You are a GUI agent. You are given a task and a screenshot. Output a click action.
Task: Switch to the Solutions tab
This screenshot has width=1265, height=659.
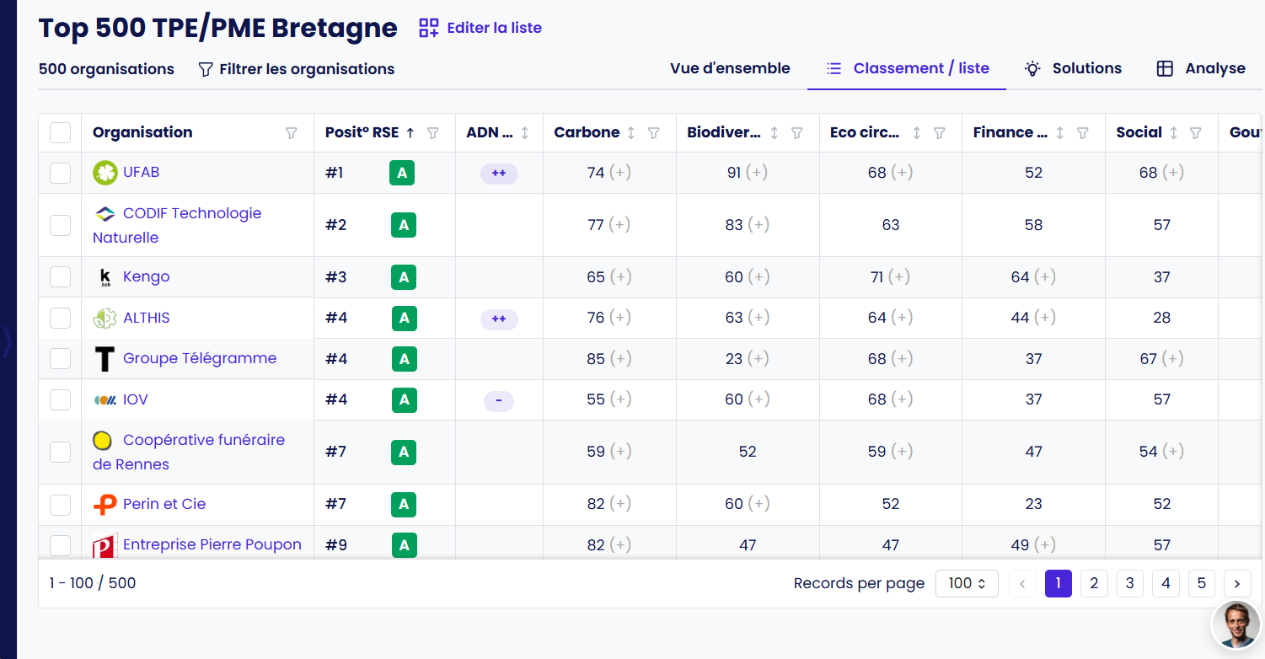[x=1073, y=69]
